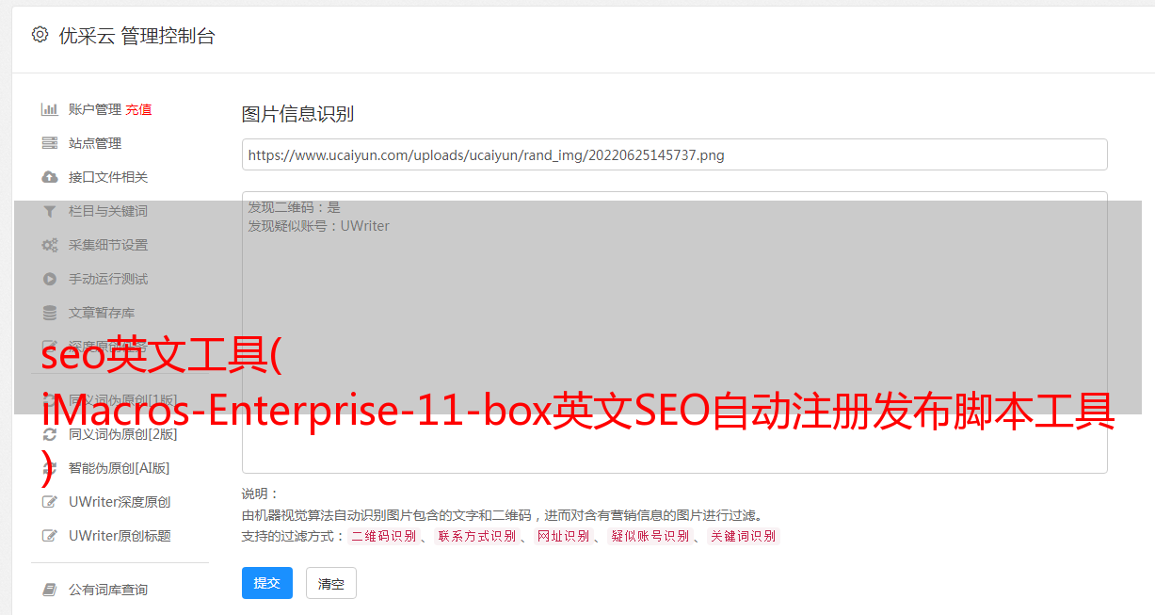Click the 发现疑似账号：UWriter result line
This screenshot has height=615, width=1155.
pos(318,226)
